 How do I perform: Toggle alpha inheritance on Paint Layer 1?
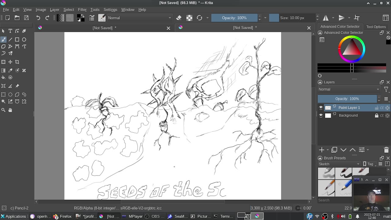382,108
